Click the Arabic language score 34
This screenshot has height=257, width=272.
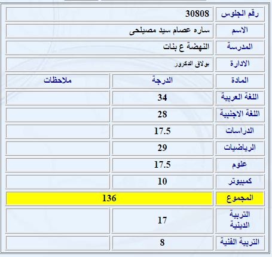(x=162, y=98)
